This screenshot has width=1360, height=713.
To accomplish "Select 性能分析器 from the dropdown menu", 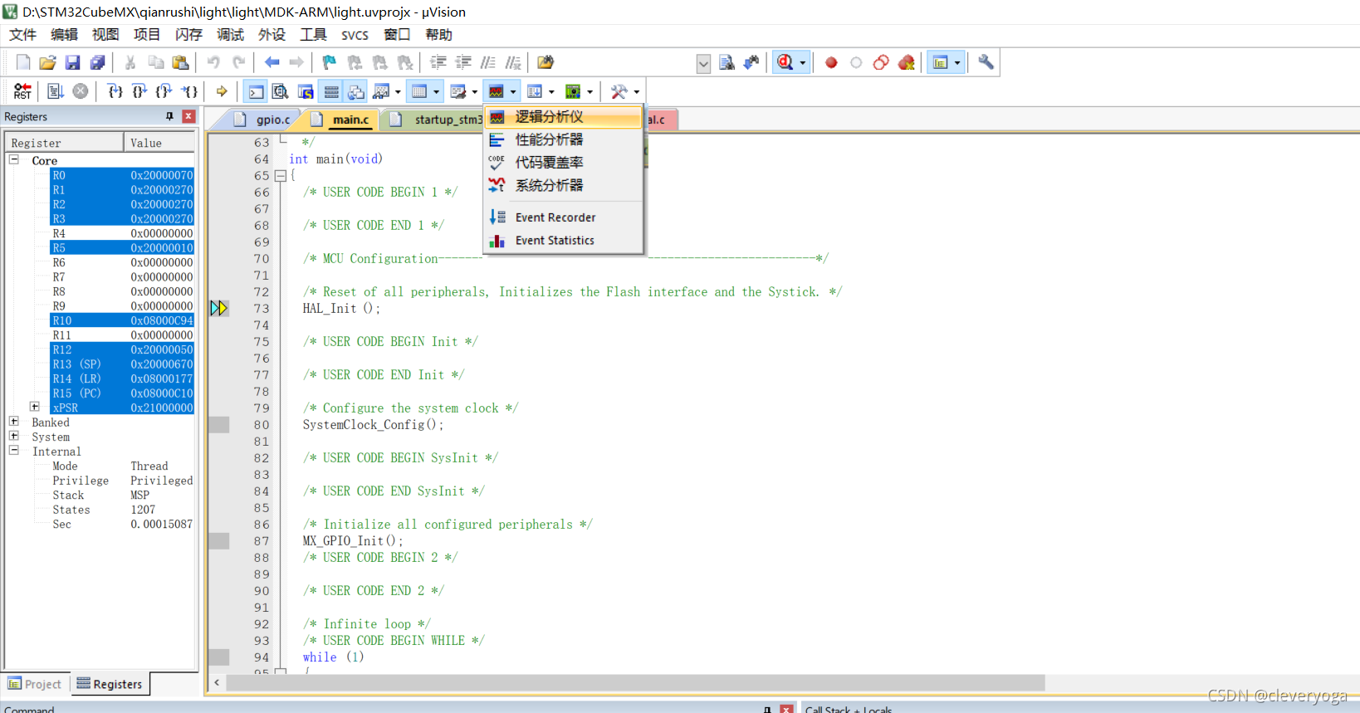I will [564, 139].
